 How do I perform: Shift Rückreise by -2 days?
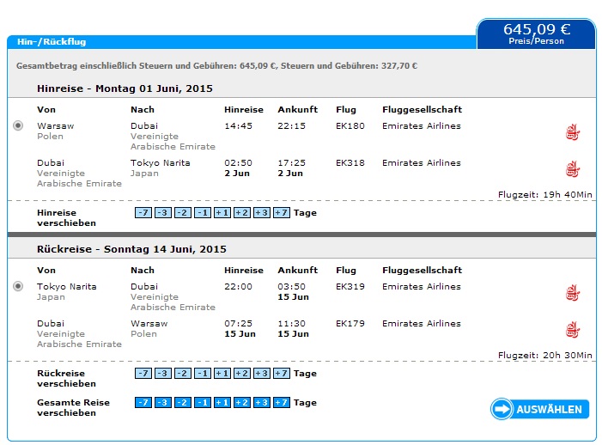(x=183, y=373)
